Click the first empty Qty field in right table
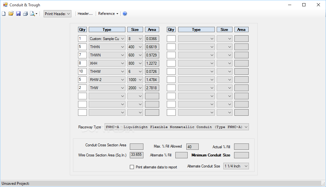The width and height of the screenshot is (326, 187). click(171, 38)
